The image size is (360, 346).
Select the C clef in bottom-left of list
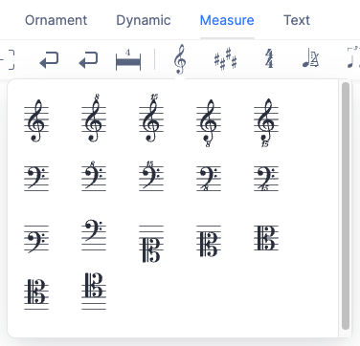point(36,293)
